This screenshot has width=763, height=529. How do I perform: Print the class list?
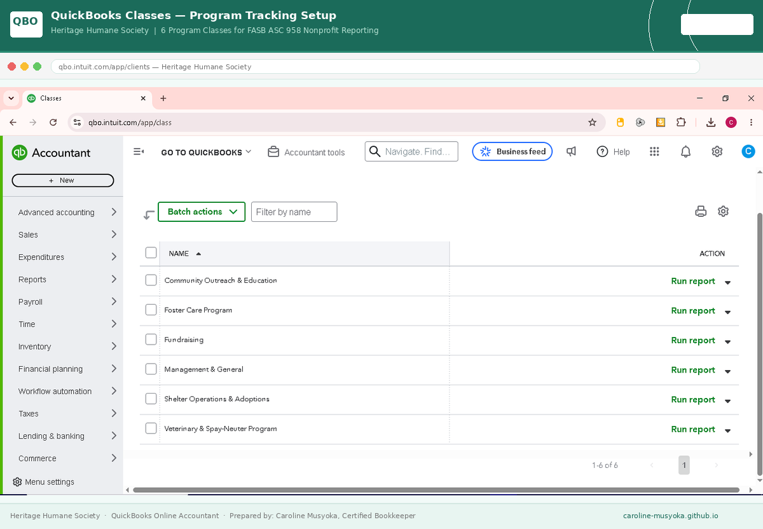point(701,212)
